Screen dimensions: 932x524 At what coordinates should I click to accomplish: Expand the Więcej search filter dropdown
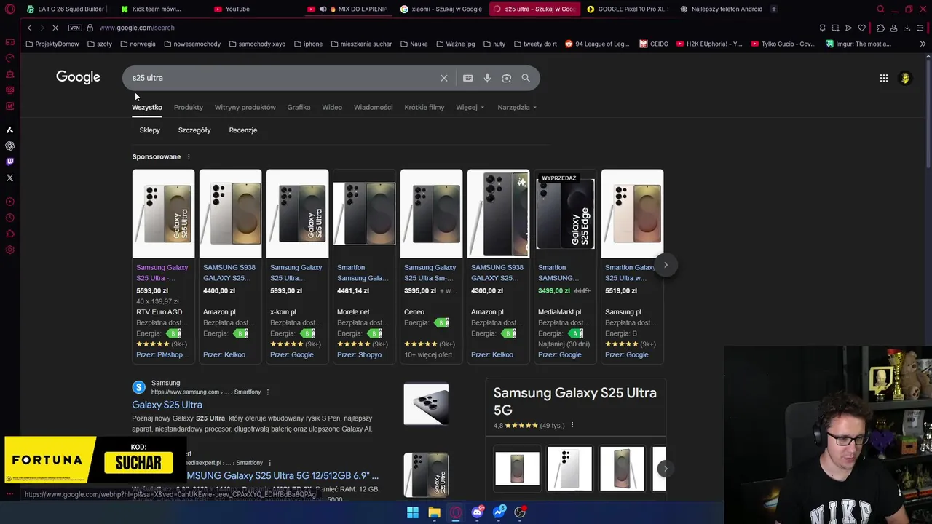(470, 107)
